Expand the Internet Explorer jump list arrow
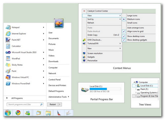The height and width of the screenshot is (120, 165). point(44,34)
